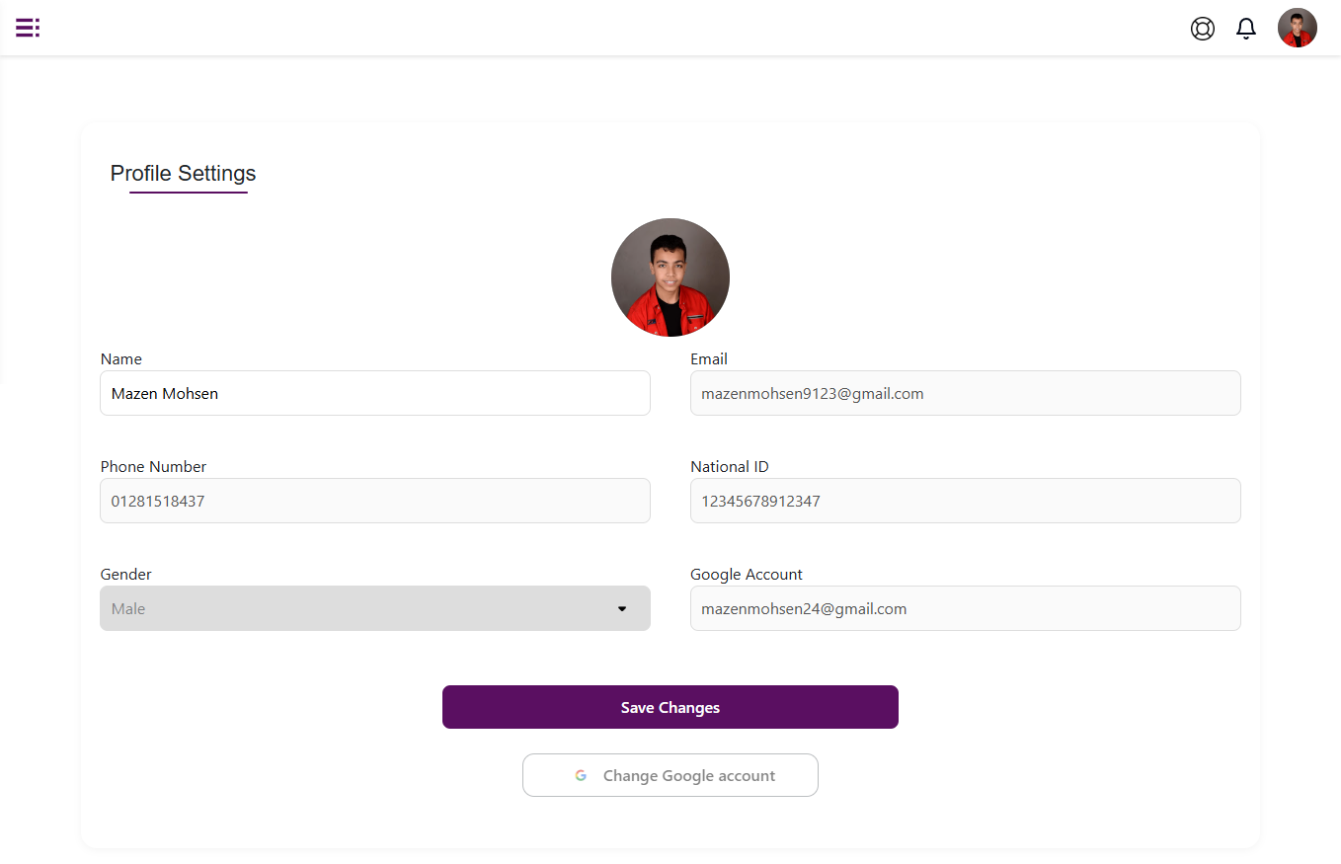This screenshot has width=1341, height=864.
Task: Click the Google logo in the button
Action: [581, 776]
